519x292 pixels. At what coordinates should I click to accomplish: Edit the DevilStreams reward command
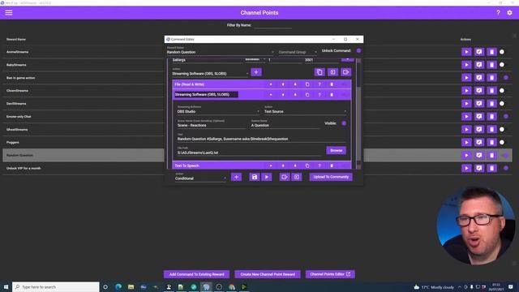(x=479, y=104)
